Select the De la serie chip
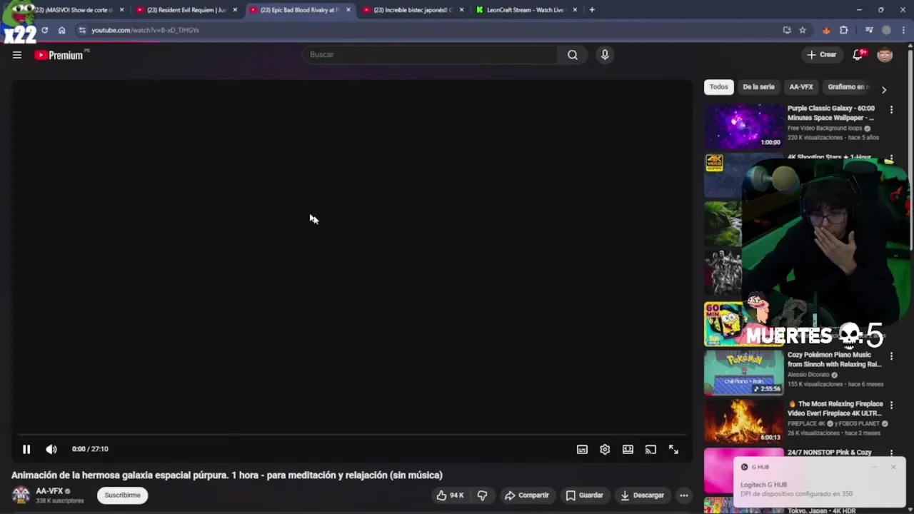Image resolution: width=914 pixels, height=514 pixels. tap(758, 87)
